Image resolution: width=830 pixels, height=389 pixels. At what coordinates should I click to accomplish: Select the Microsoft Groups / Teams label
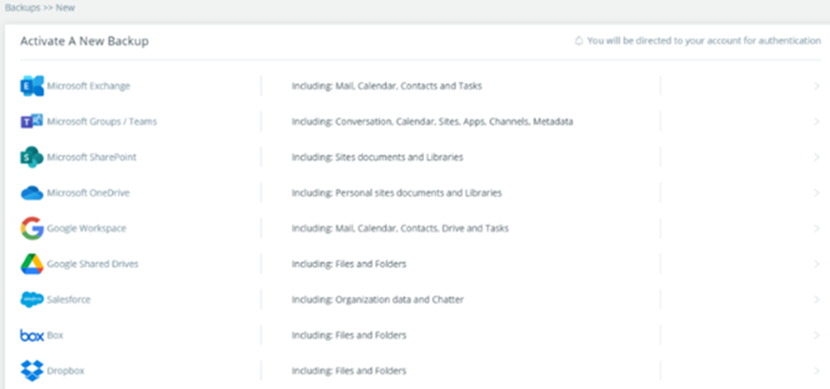point(102,122)
